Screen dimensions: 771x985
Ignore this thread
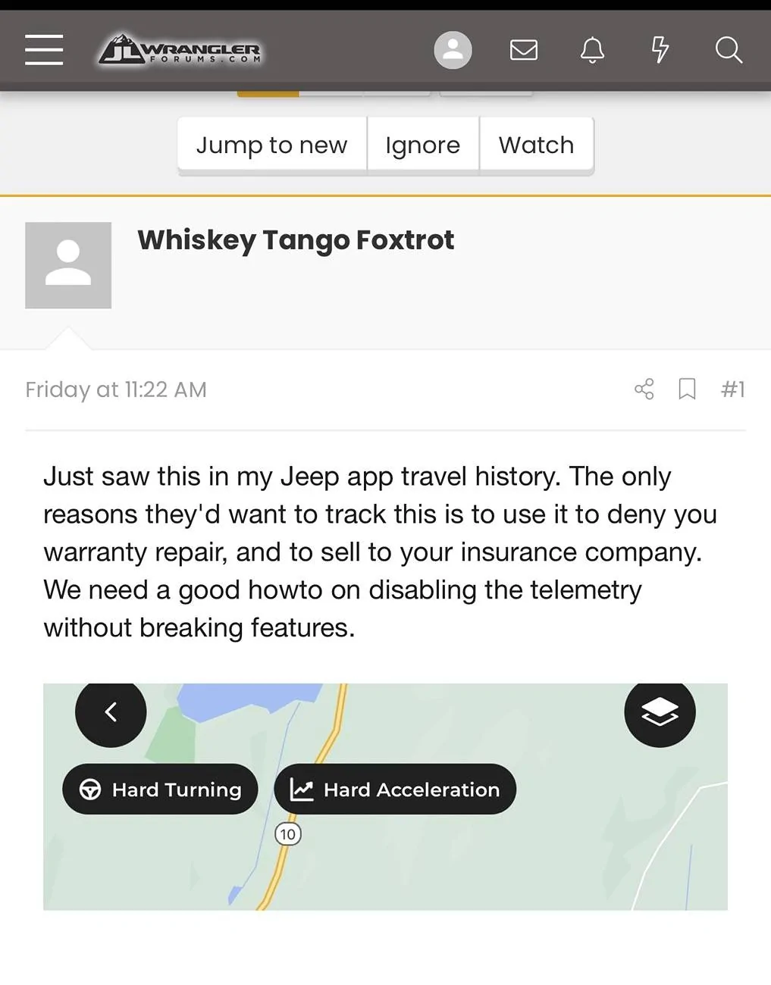pos(423,145)
